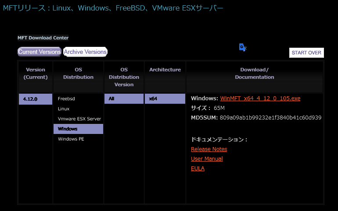Image resolution: width=338 pixels, height=211 pixels.
Task: Choose Linux OS distribution
Action: [64, 109]
